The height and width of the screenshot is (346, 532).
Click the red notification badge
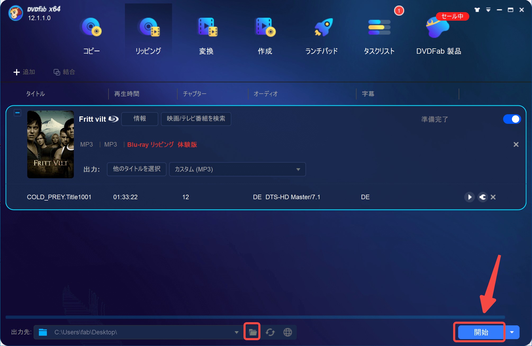coord(399,11)
